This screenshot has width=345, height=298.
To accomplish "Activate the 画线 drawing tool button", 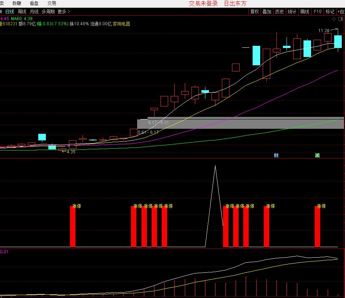I will click(305, 12).
